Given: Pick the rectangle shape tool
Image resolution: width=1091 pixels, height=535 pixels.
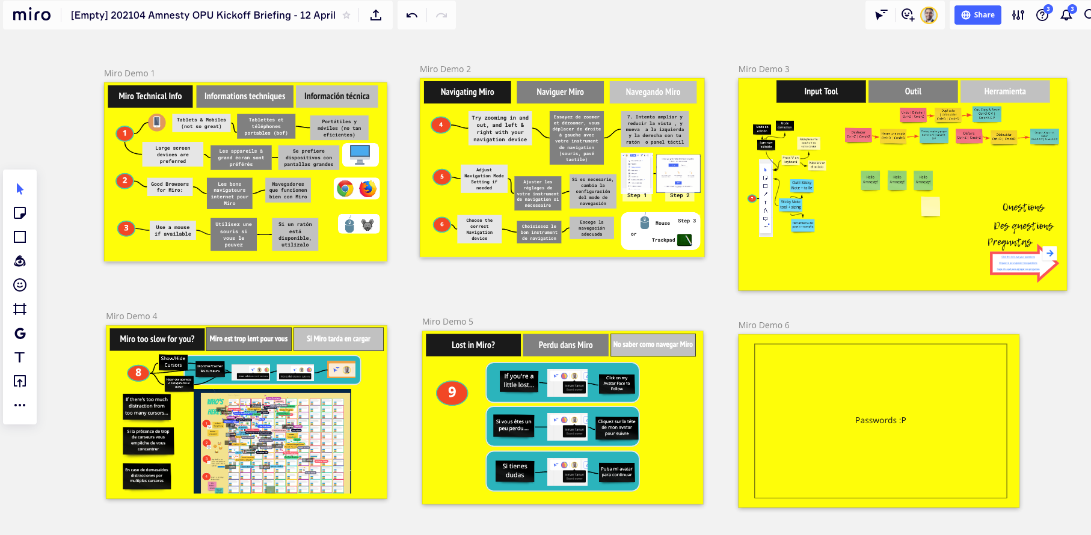Looking at the screenshot, I should [x=20, y=237].
